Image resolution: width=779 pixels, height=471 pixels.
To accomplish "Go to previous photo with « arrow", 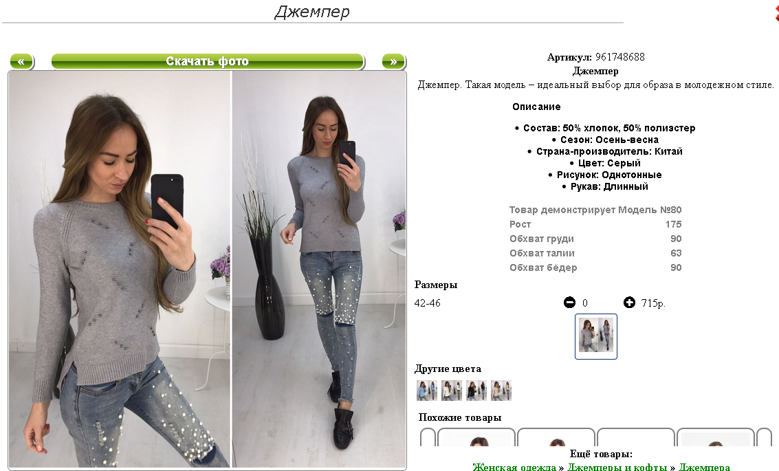I will [22, 62].
